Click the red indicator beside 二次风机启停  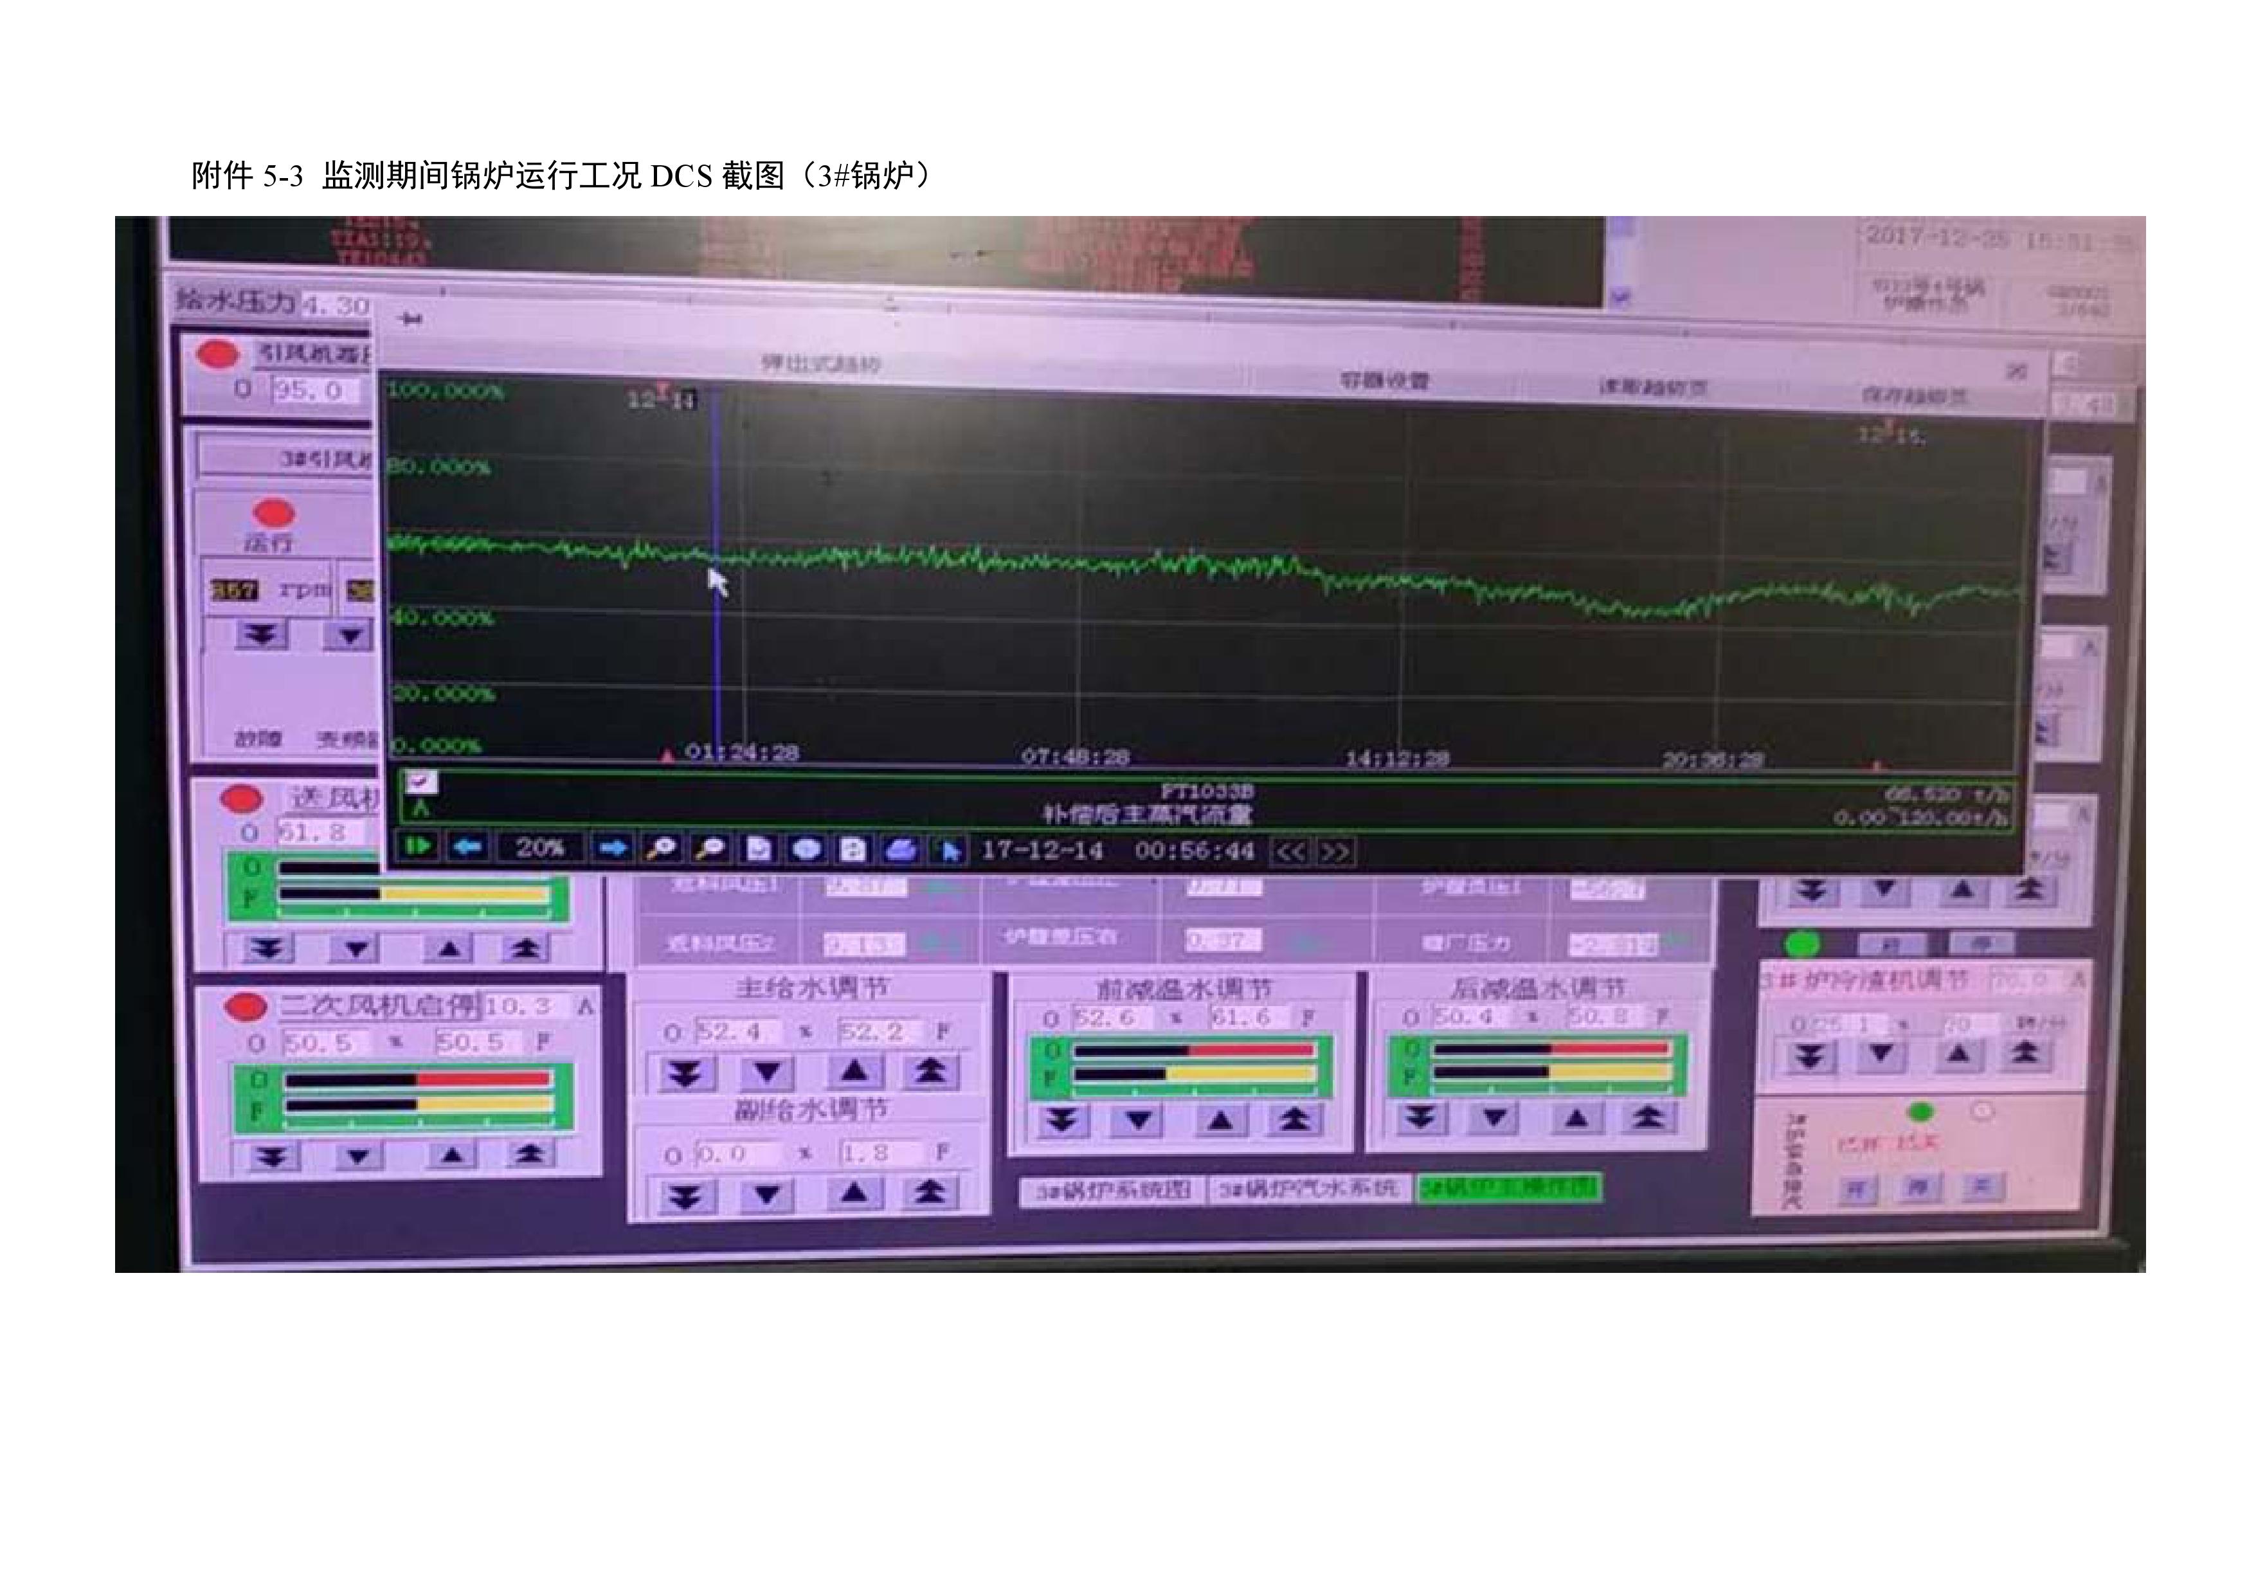pyautogui.click(x=246, y=1007)
